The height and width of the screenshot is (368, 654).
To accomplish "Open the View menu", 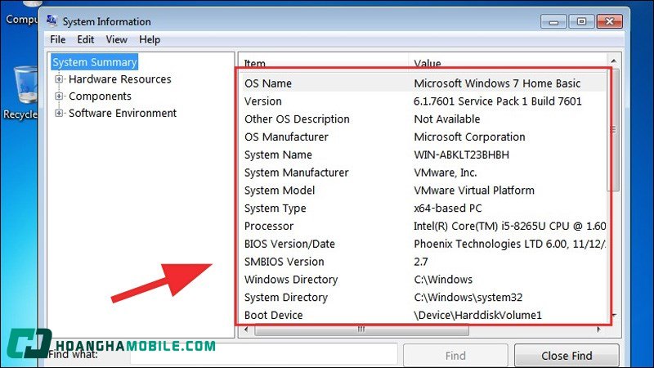I will click(116, 39).
